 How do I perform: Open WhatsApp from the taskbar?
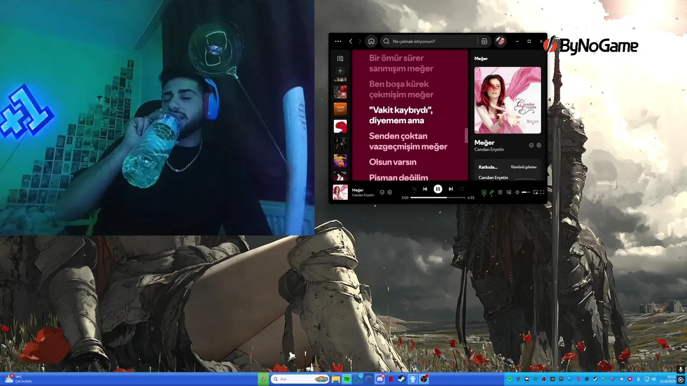(x=358, y=379)
